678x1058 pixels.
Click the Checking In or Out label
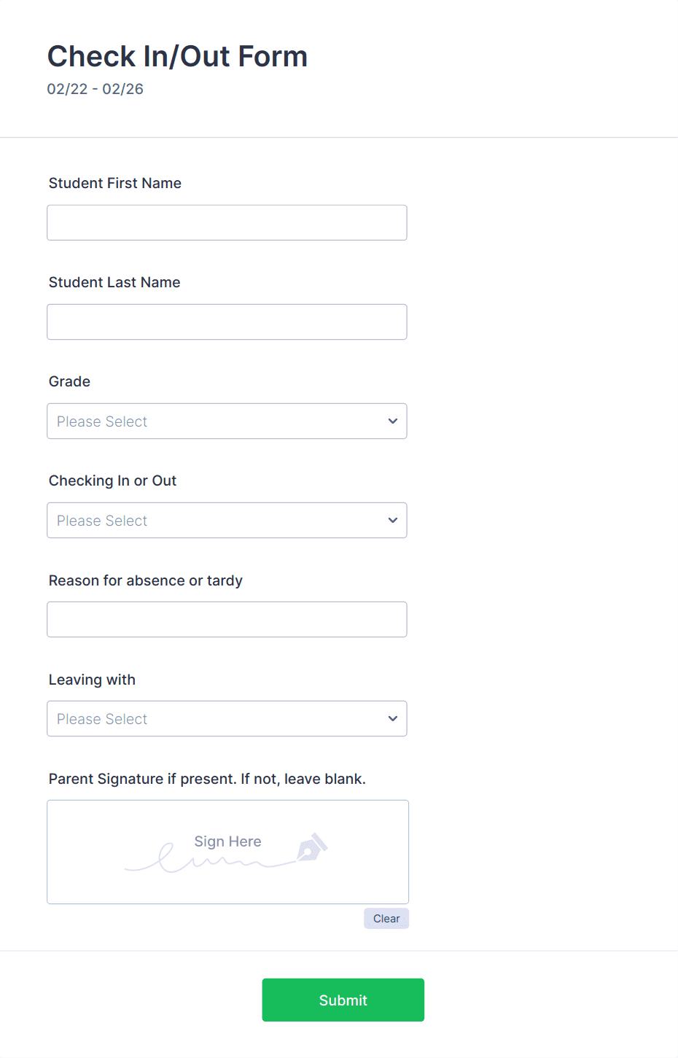click(x=112, y=481)
